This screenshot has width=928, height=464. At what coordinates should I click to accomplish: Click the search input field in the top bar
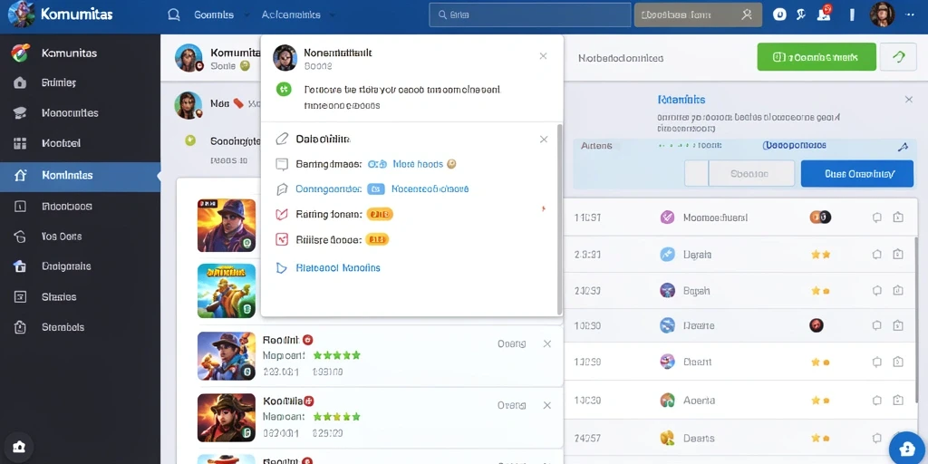[x=529, y=14]
